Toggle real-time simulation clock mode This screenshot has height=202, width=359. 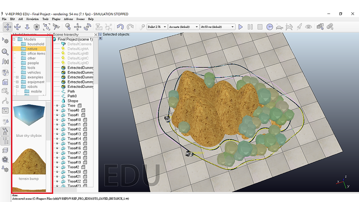[x=270, y=27]
